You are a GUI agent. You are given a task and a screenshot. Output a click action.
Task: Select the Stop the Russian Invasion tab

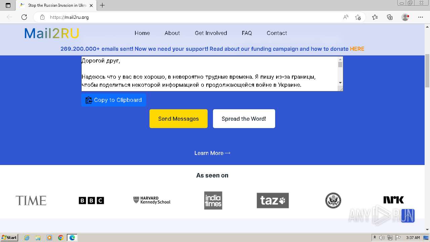tap(56, 5)
